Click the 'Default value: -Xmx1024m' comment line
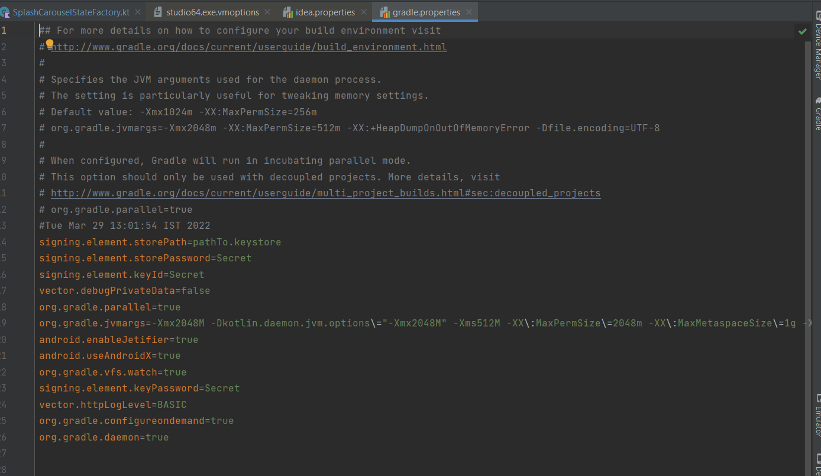This screenshot has width=821, height=476. point(177,112)
